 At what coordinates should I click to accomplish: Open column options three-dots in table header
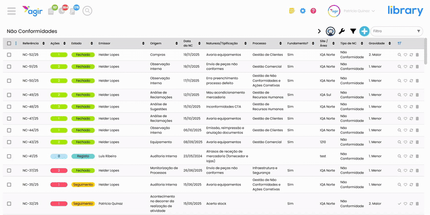[x=16, y=44]
